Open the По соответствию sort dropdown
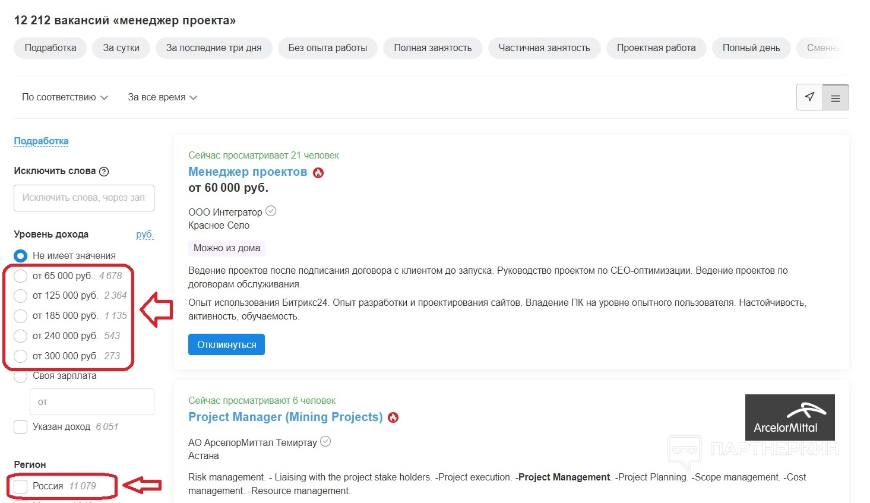The width and height of the screenshot is (870, 503). pos(65,97)
